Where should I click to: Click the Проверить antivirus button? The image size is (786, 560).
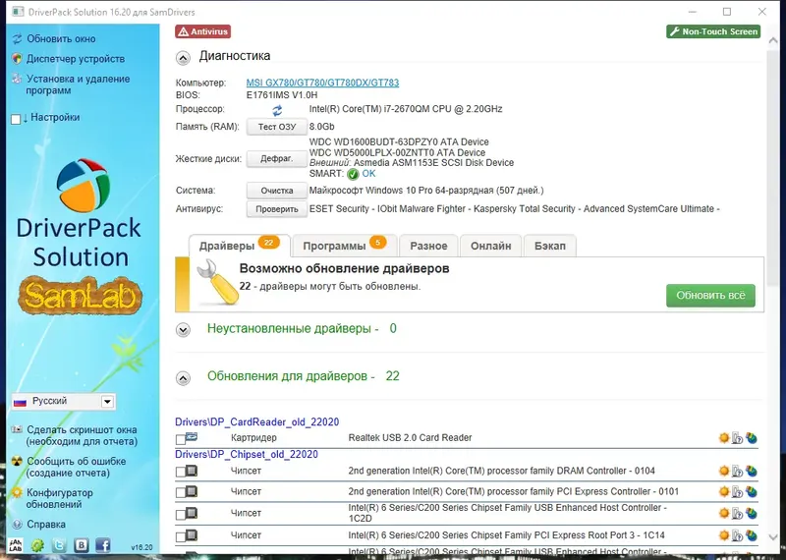(x=277, y=209)
